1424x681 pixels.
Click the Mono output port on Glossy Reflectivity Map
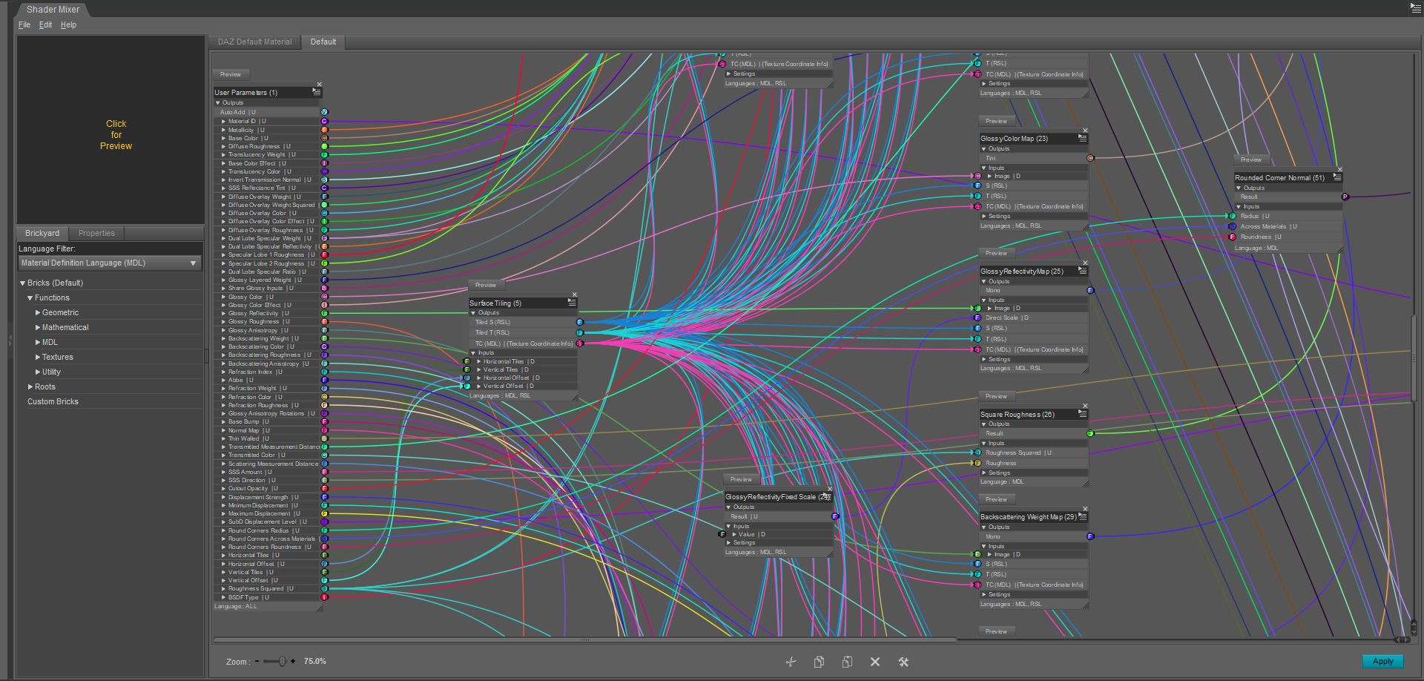click(x=1090, y=290)
